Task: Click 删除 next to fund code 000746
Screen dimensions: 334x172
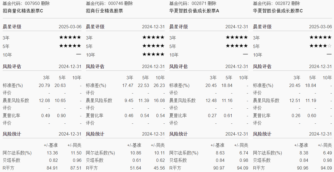Action: (x=128, y=4)
